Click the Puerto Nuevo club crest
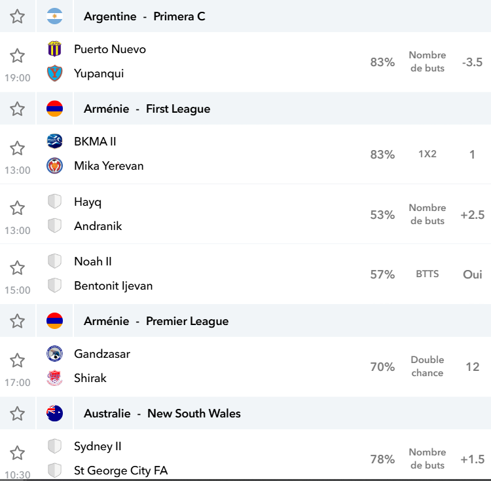491x481 pixels. pos(54,49)
